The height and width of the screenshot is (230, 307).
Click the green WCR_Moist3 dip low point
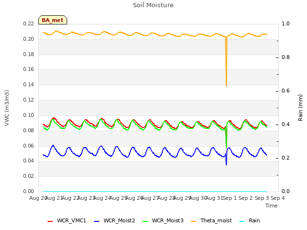coord(226,147)
